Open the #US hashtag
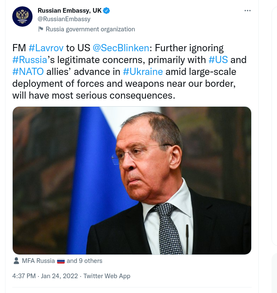 [219, 60]
